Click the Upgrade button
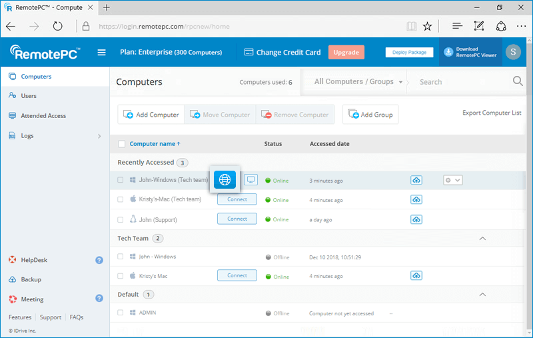This screenshot has width=533, height=338. pos(346,53)
